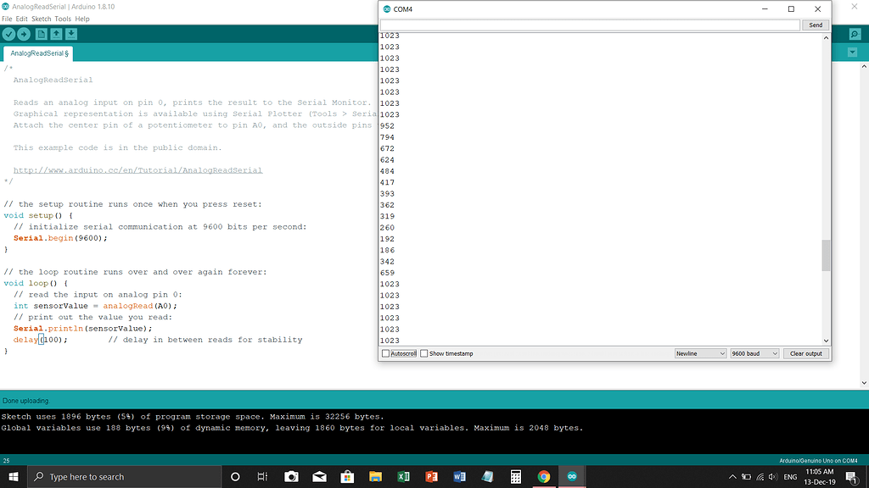Enable Autoscroll in the Serial Monitor
Viewport: 869px width, 488px height.
[384, 353]
